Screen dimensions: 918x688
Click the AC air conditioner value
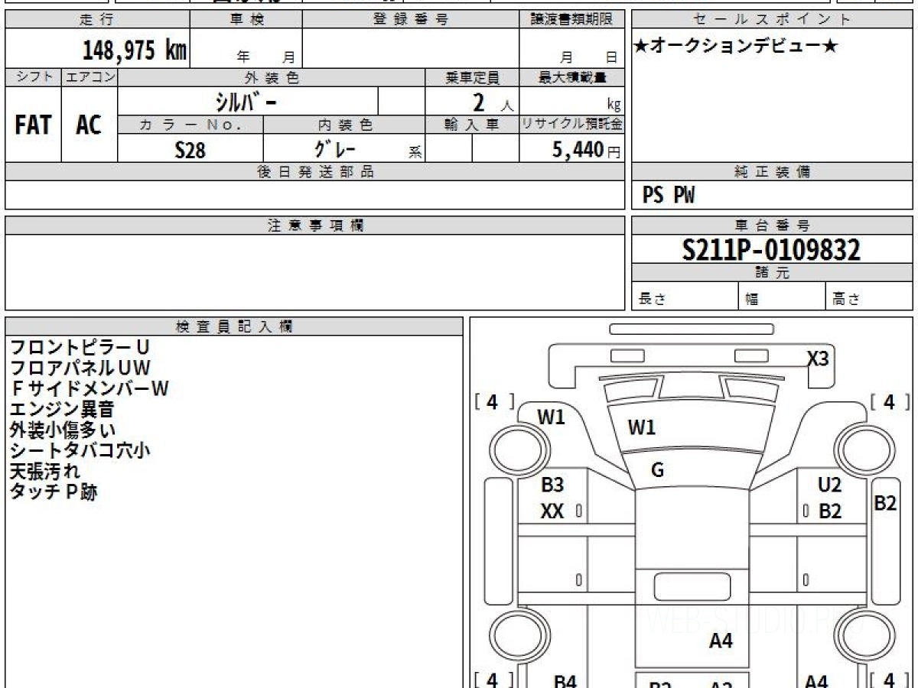tap(89, 125)
